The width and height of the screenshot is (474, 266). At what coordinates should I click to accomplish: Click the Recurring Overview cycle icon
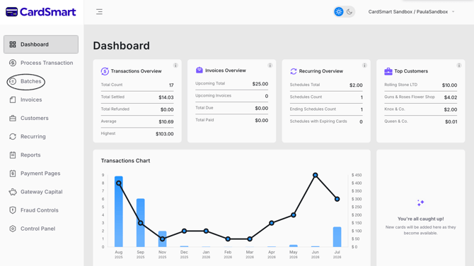pos(294,71)
